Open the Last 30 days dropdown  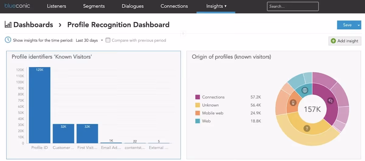click(89, 40)
